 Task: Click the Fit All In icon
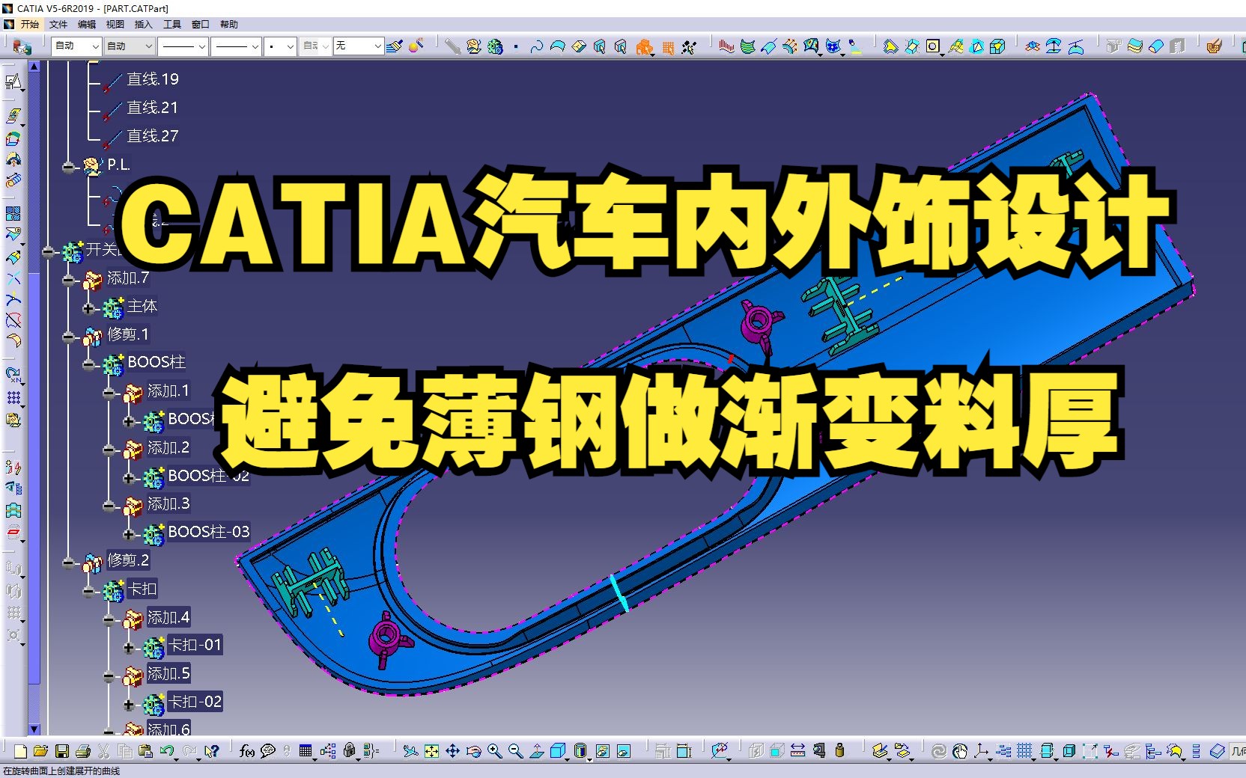[x=431, y=751]
